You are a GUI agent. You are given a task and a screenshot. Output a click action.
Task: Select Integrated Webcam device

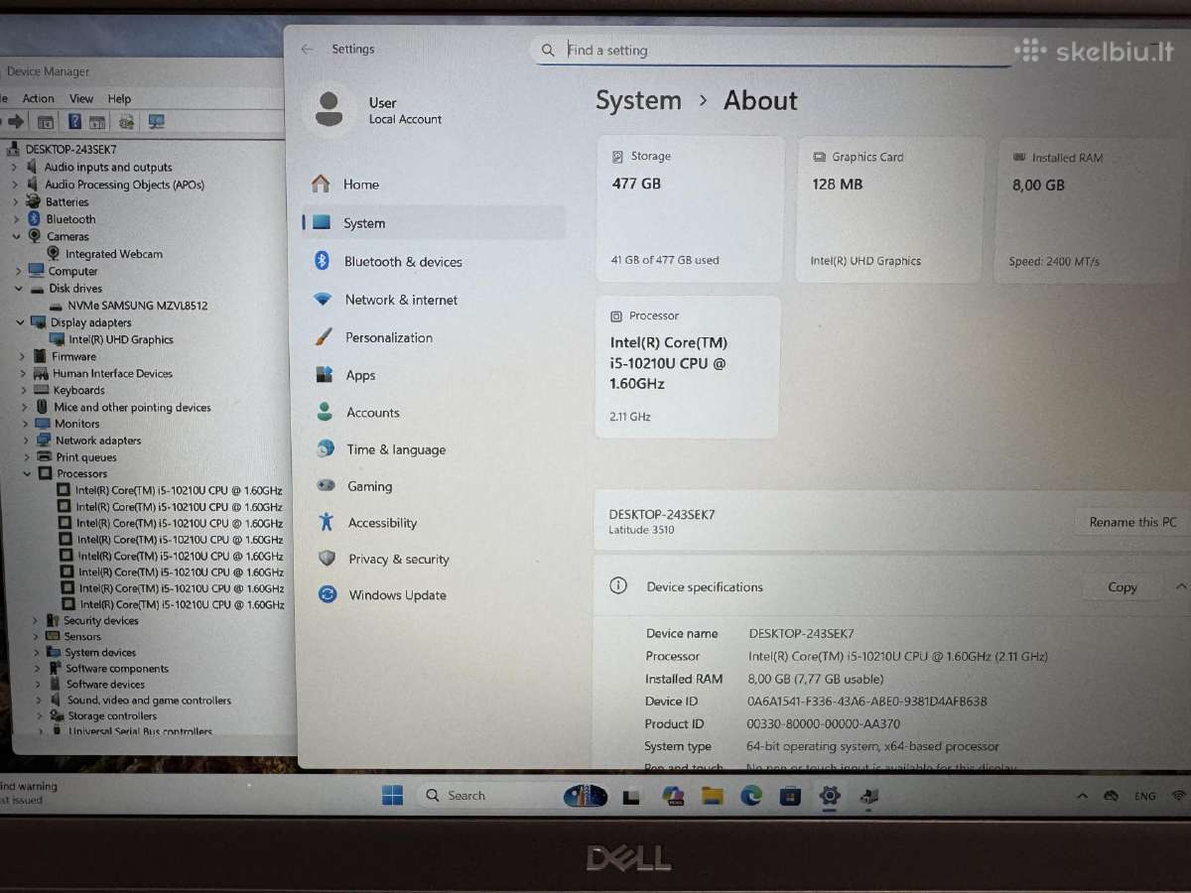(x=114, y=254)
